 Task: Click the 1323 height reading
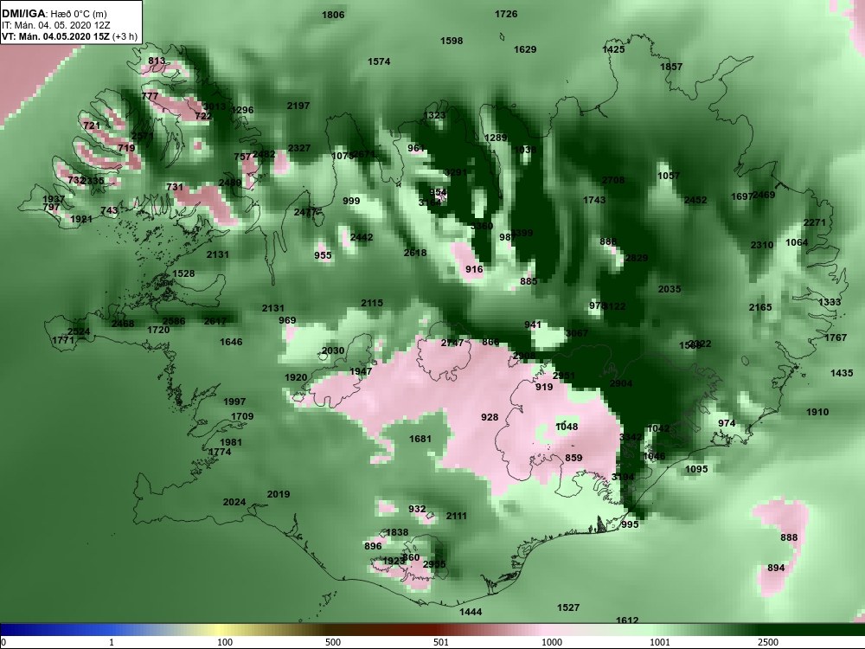point(434,115)
